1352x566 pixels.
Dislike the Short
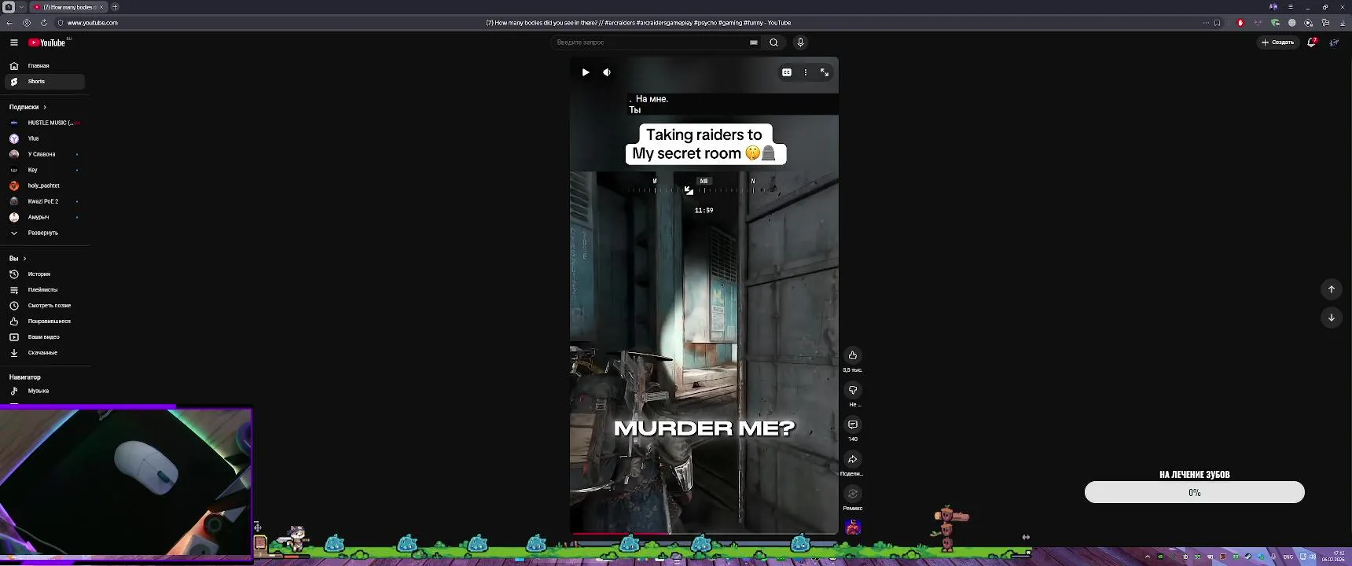853,390
